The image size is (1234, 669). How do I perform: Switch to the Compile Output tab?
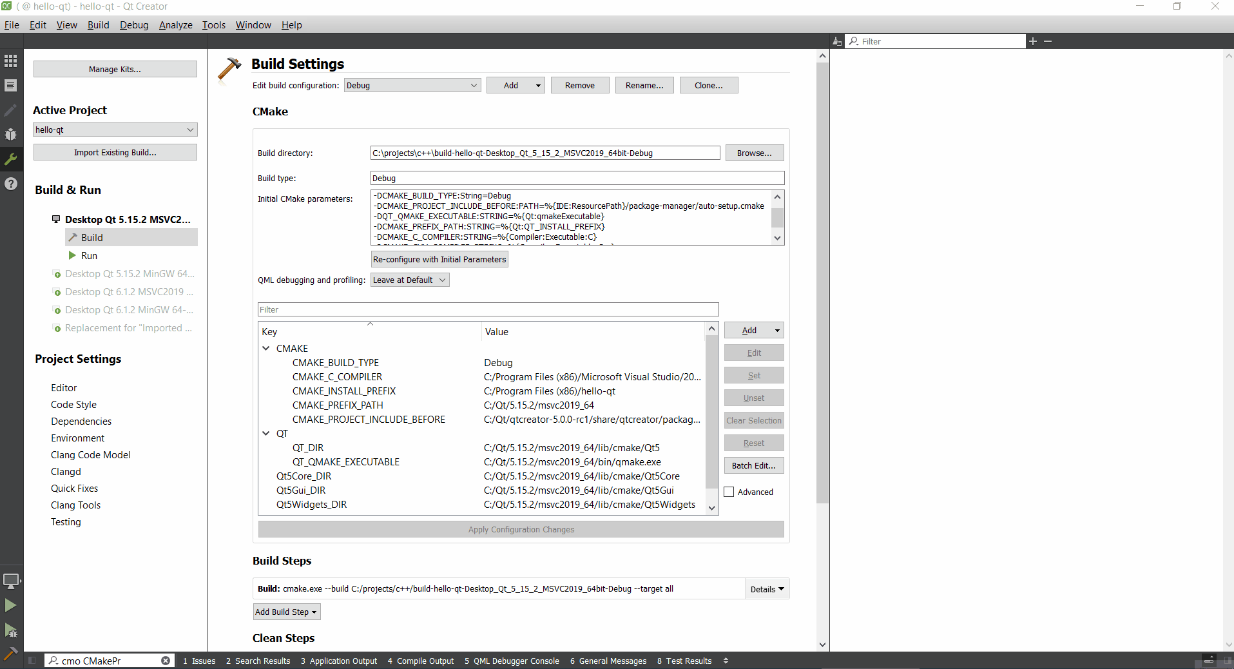pos(420,661)
